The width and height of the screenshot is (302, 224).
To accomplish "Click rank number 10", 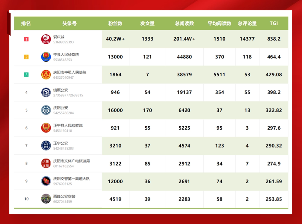I will [x=26, y=199].
